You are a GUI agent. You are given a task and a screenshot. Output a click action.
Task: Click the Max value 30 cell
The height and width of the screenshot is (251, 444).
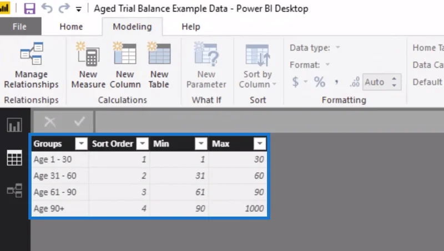[x=238, y=160]
